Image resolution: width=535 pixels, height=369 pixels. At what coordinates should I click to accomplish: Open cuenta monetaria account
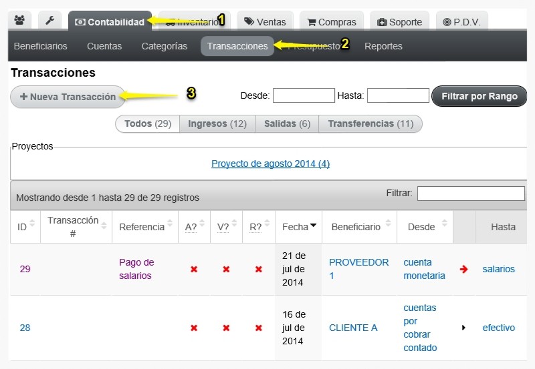coord(424,269)
